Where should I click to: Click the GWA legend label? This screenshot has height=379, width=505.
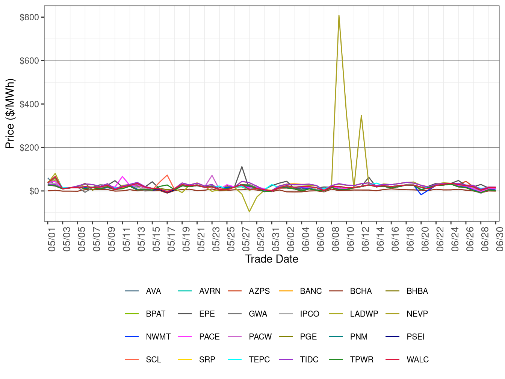pos(258,314)
